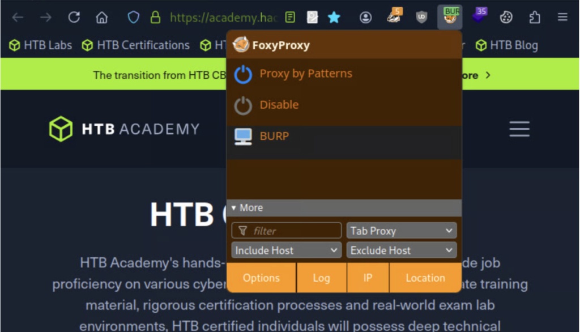Click the FoxyProxy Options button
The width and height of the screenshot is (580, 332).
point(261,278)
